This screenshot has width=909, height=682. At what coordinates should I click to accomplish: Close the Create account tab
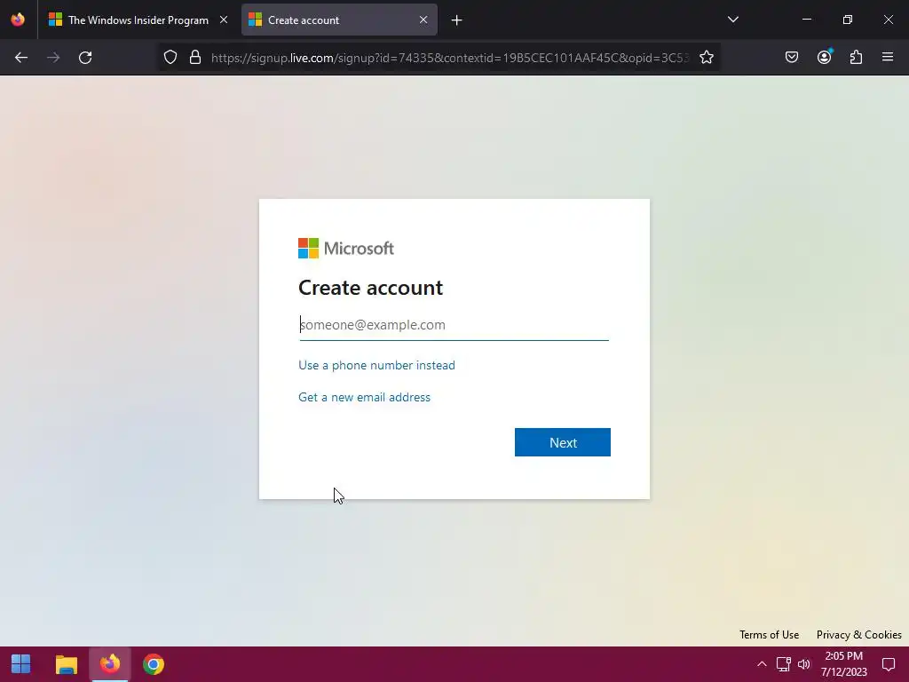click(x=423, y=20)
